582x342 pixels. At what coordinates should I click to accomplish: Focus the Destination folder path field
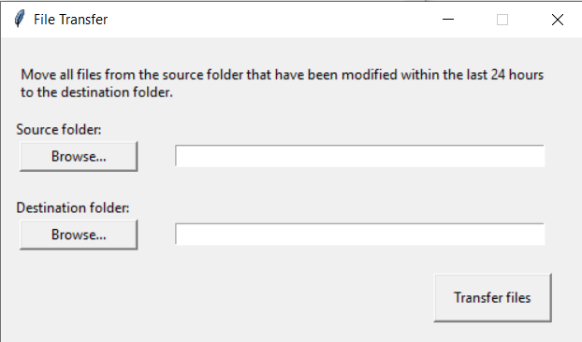[359, 235]
